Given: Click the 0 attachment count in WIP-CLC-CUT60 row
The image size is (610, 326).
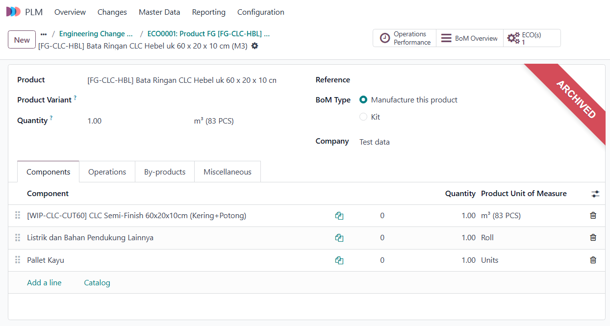Looking at the screenshot, I should point(382,216).
